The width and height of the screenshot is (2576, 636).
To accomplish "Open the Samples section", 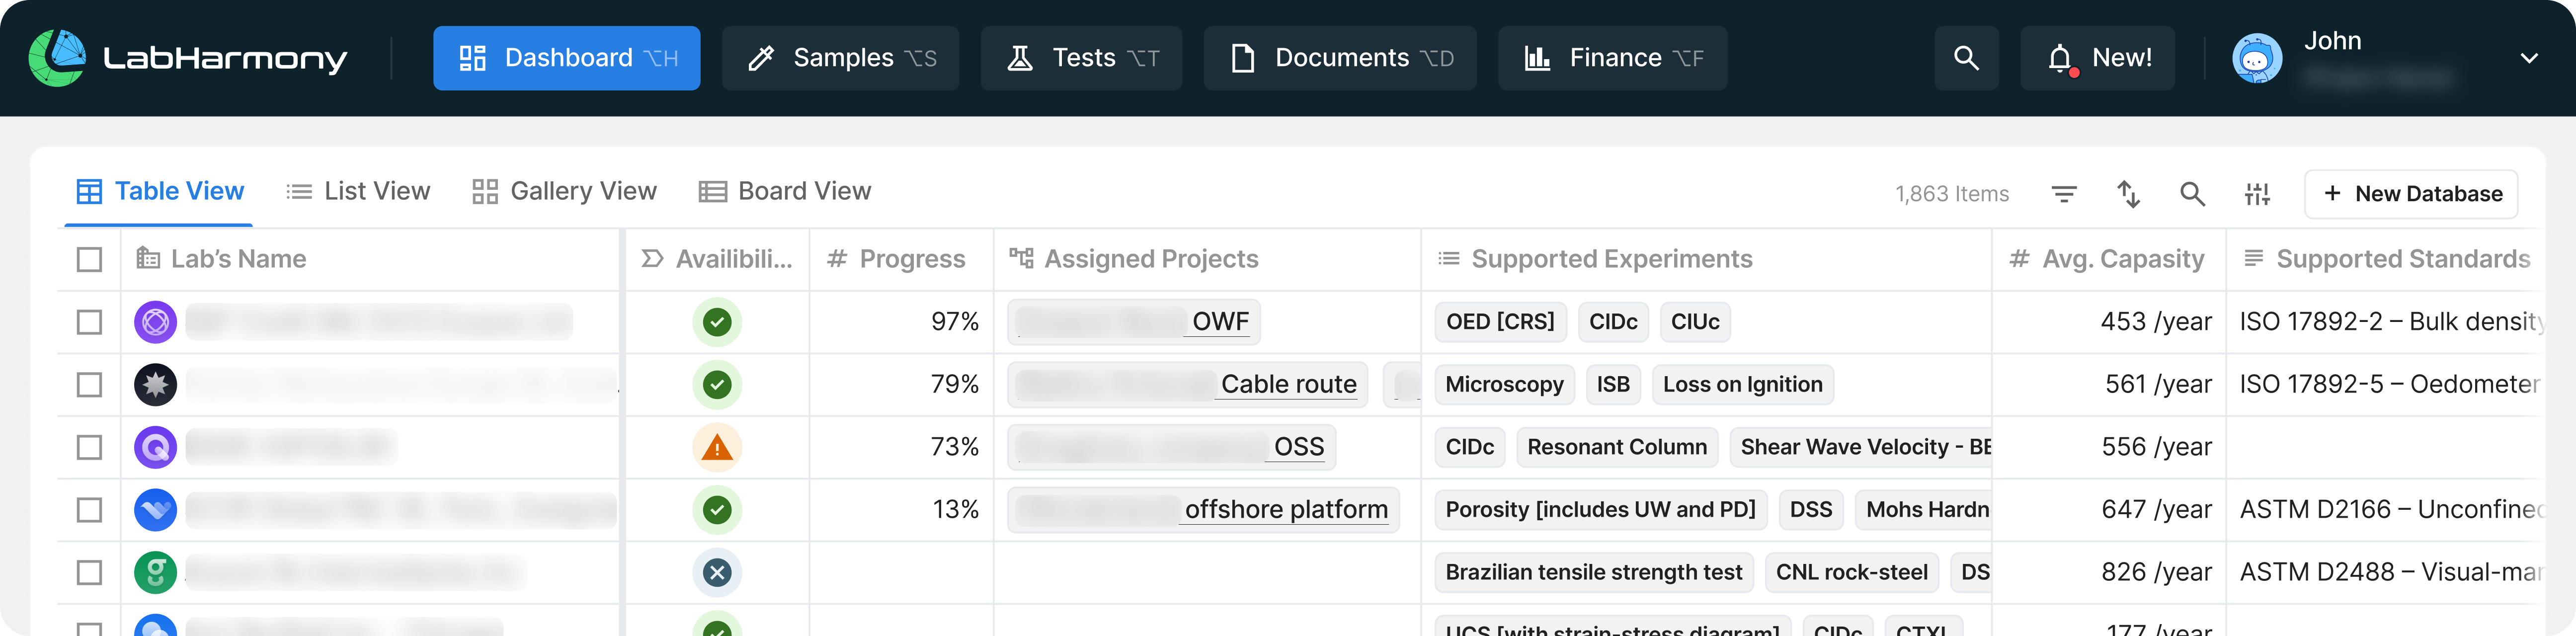I will pos(840,58).
